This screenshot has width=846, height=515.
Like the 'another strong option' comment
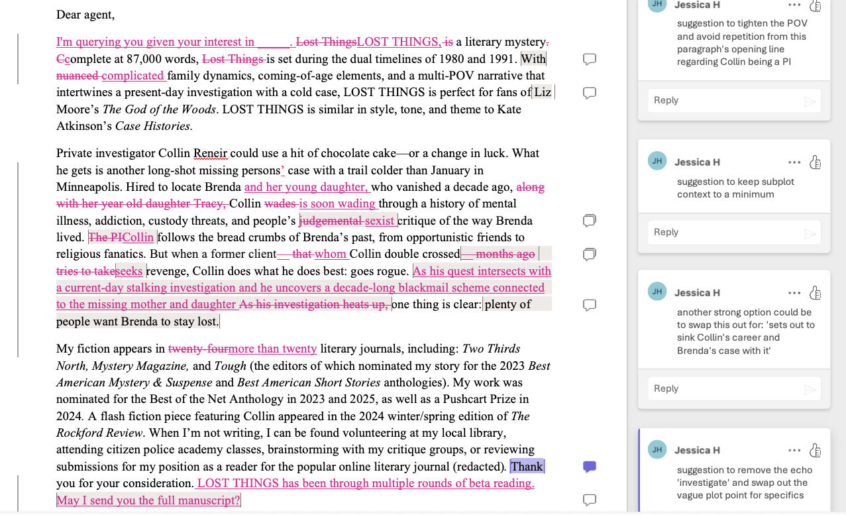pyautogui.click(x=816, y=293)
